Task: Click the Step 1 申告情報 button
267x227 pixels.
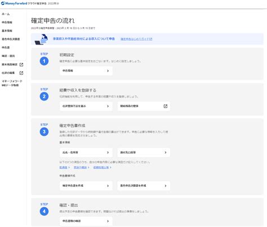Action: (x=86, y=71)
